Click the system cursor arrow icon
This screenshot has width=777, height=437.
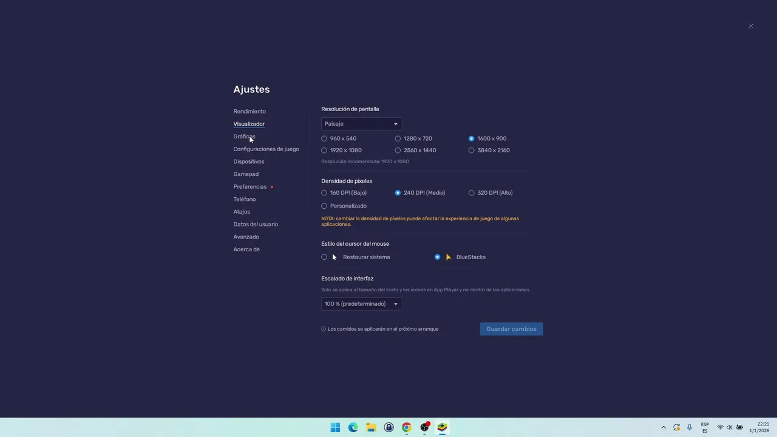(x=334, y=257)
